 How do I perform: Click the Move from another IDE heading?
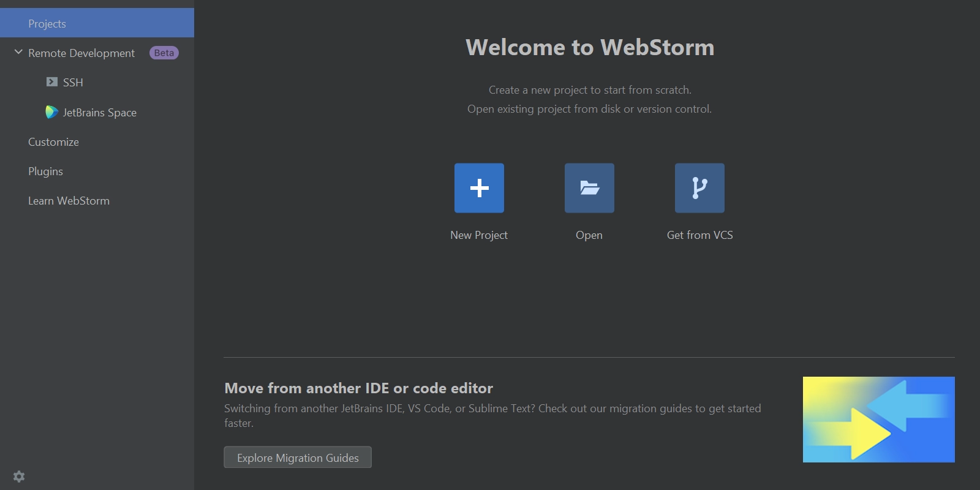click(358, 388)
